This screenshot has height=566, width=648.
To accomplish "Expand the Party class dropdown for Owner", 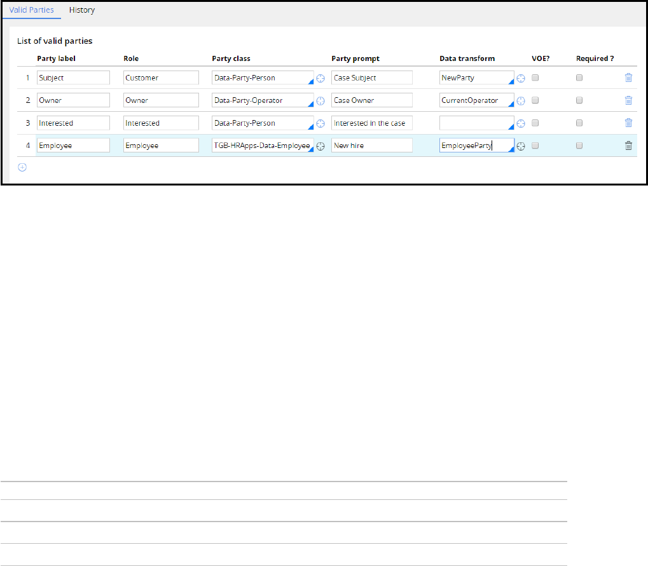I will (x=311, y=104).
